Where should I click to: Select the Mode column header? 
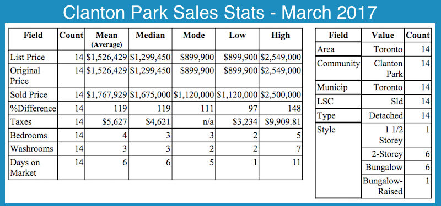click(194, 36)
